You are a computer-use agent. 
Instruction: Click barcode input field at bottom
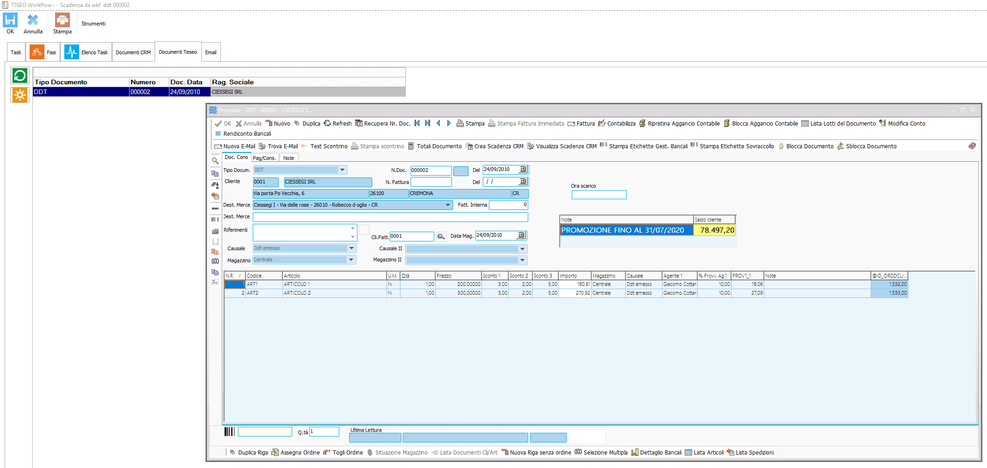click(265, 431)
